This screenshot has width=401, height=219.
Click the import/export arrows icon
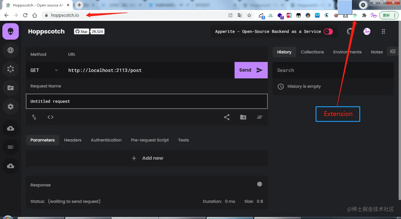34,117
